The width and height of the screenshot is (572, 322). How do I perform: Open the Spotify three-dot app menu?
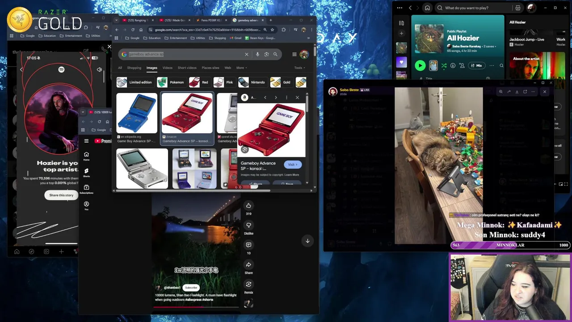pos(400,8)
